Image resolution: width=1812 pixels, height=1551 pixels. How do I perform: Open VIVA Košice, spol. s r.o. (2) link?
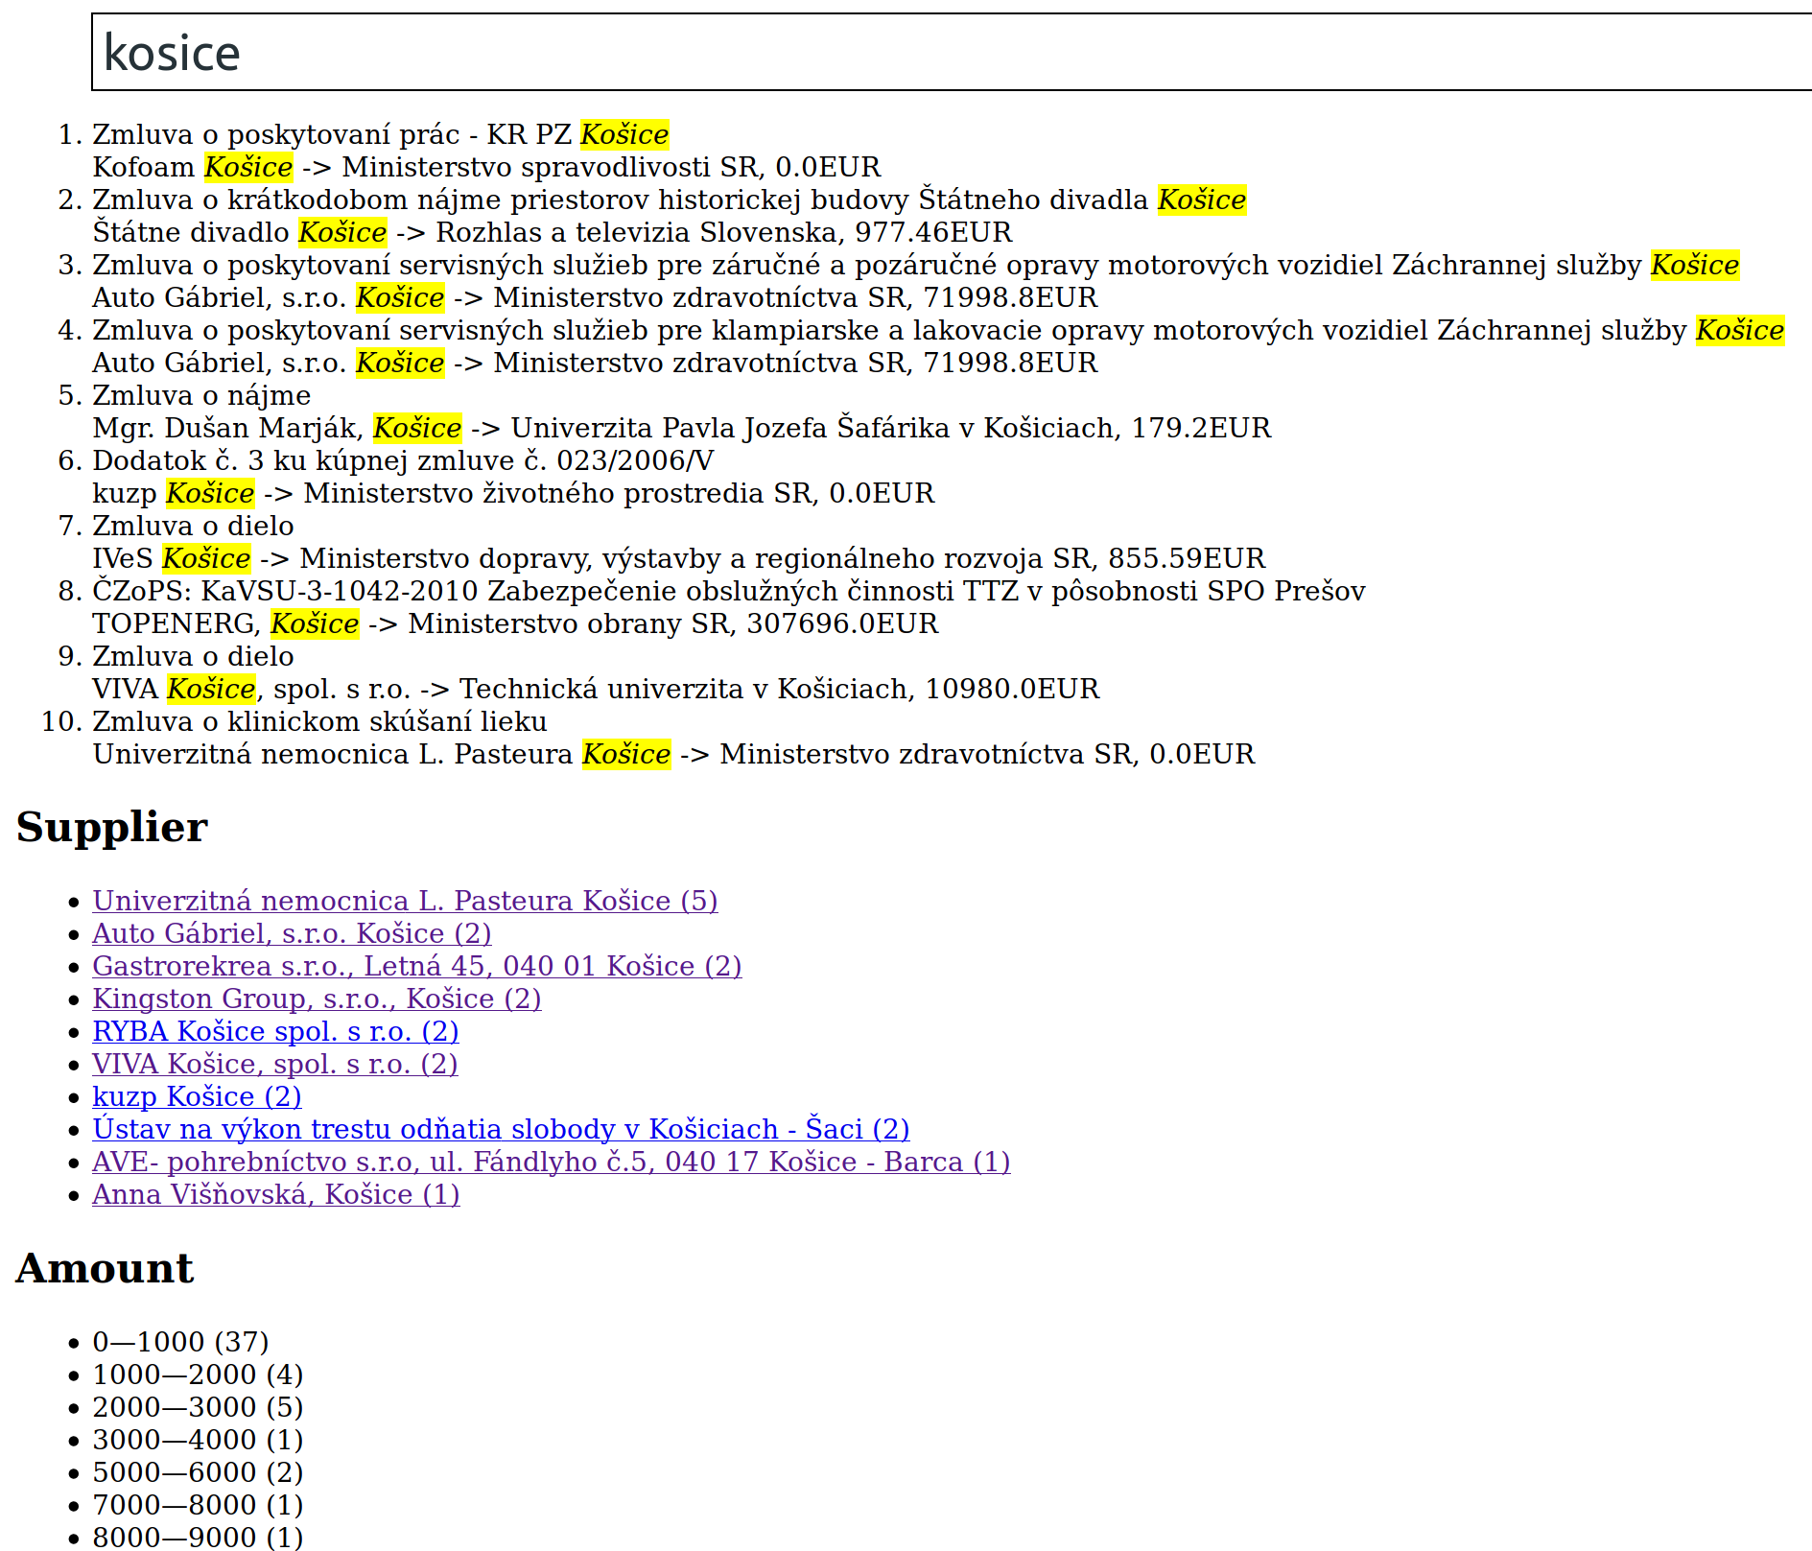point(275,1064)
